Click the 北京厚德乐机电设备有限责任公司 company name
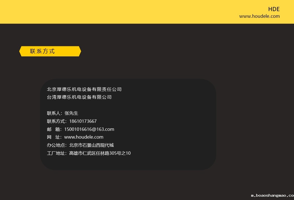 point(84,89)
